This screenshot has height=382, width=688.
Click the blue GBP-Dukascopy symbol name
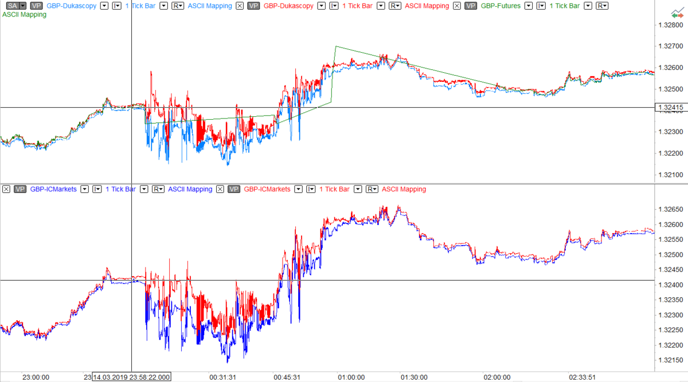click(71, 6)
